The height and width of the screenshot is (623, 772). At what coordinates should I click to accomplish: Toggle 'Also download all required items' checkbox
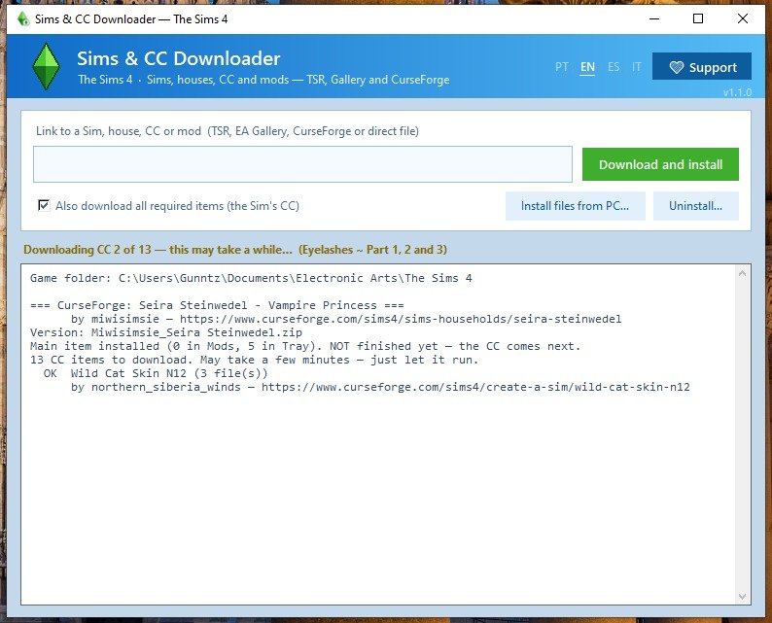(x=44, y=205)
